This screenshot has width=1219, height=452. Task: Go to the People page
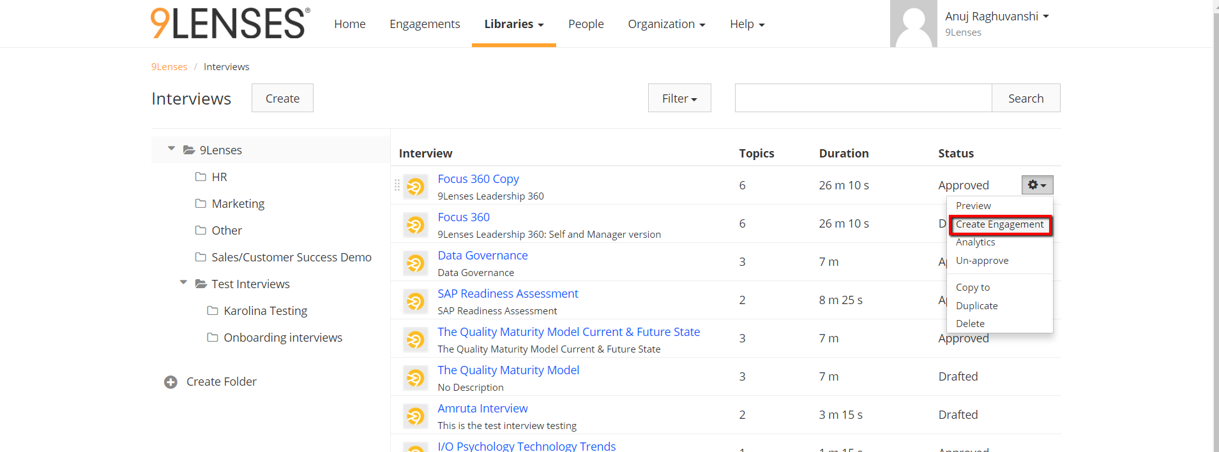tap(586, 24)
